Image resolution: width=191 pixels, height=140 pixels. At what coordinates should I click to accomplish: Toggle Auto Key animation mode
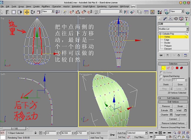[122, 133]
